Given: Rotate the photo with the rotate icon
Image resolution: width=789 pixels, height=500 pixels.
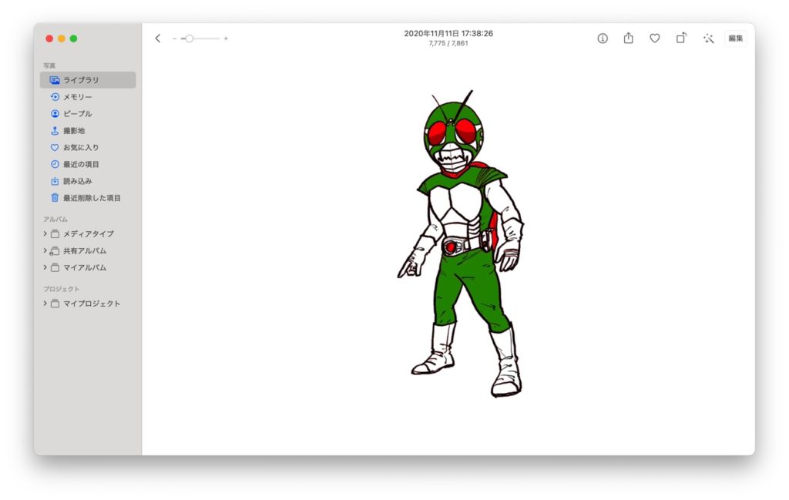Looking at the screenshot, I should coord(681,39).
